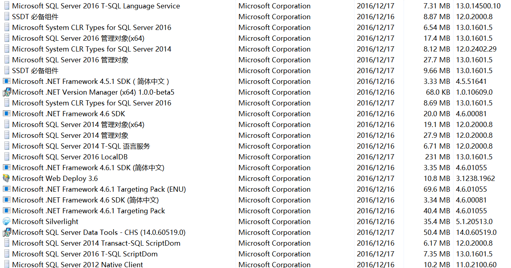This screenshot has height=268, width=511.
Task: Click version number 11.0.2100.60
Action: click(x=476, y=264)
